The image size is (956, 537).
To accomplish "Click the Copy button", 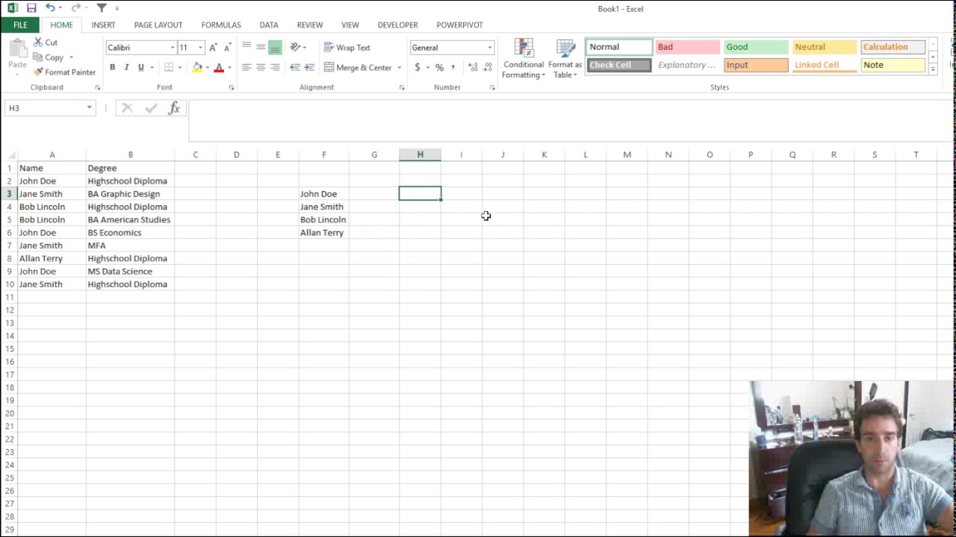I will click(49, 57).
